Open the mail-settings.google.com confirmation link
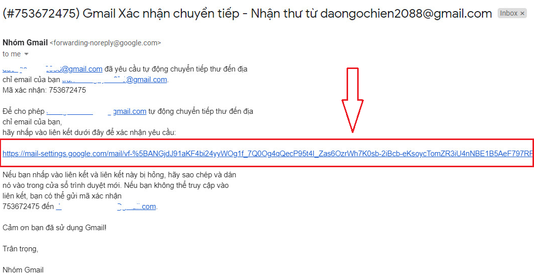This screenshot has width=534, height=274. (267, 153)
